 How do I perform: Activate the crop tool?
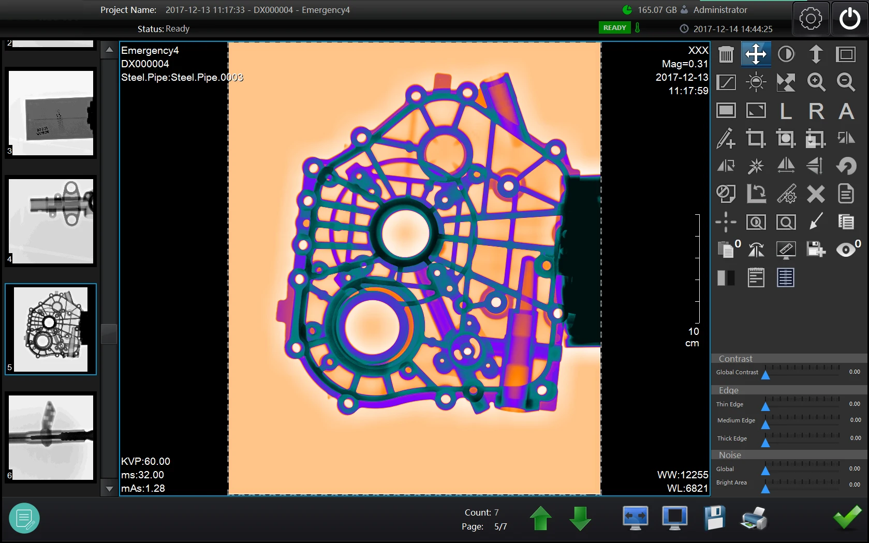pyautogui.click(x=756, y=138)
